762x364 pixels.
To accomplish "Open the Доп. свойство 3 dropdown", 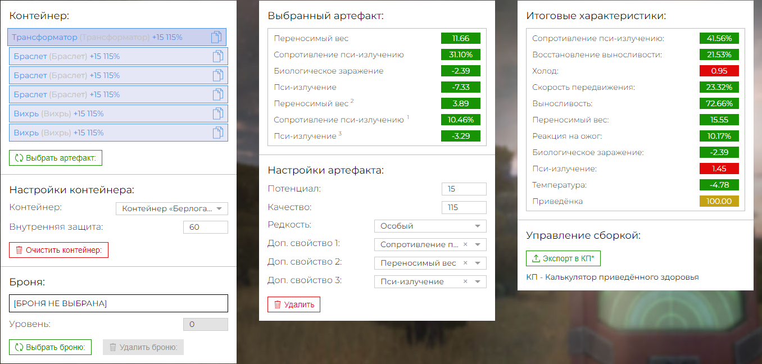I will coord(430,281).
